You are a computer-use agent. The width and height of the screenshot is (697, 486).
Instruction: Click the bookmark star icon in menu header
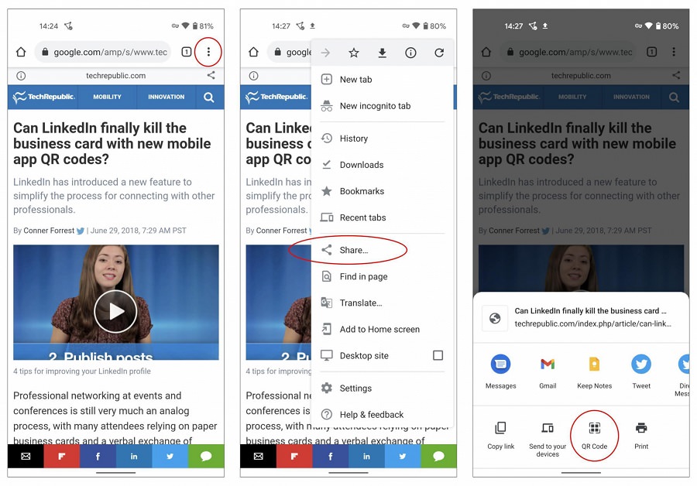[353, 53]
